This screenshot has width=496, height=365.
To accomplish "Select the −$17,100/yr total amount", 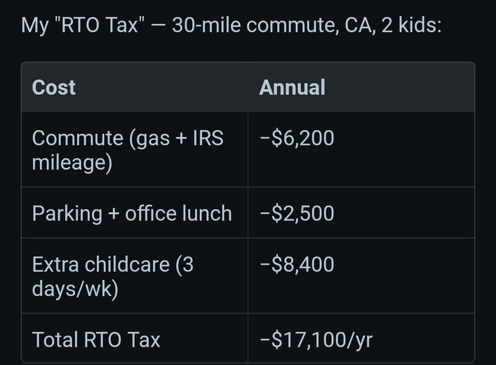I will click(315, 339).
